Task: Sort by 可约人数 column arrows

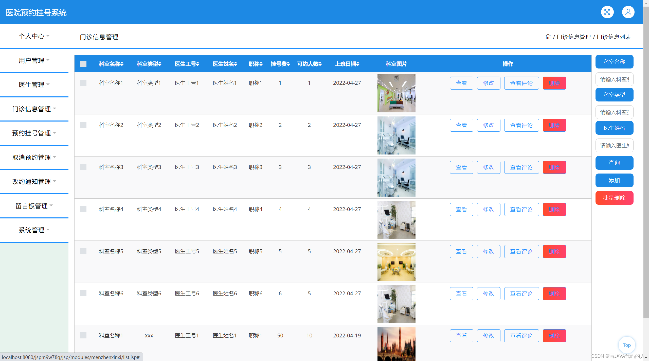Action: (x=320, y=64)
